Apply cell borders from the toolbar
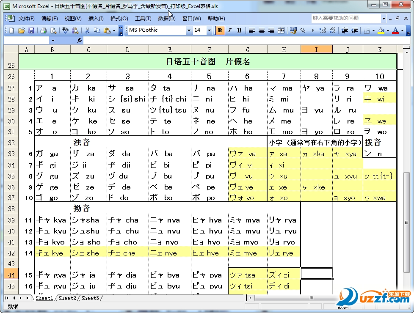Screen dimensions: 414x313 [x=367, y=30]
